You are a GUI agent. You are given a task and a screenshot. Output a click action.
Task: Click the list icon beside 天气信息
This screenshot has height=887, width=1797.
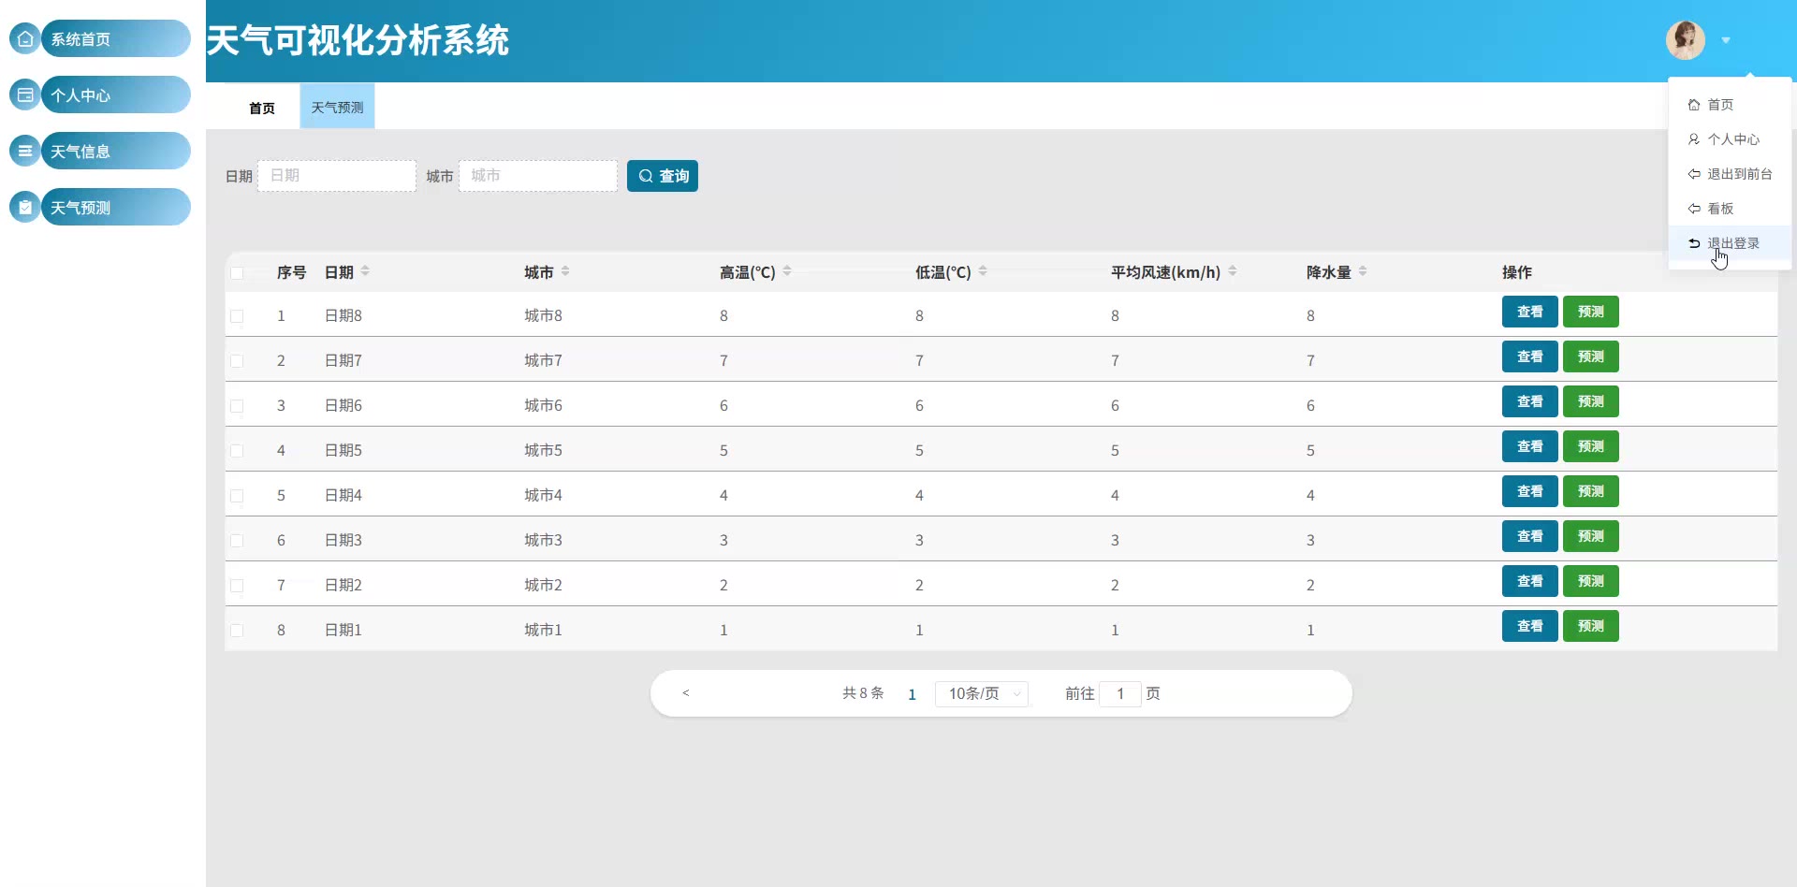point(25,152)
